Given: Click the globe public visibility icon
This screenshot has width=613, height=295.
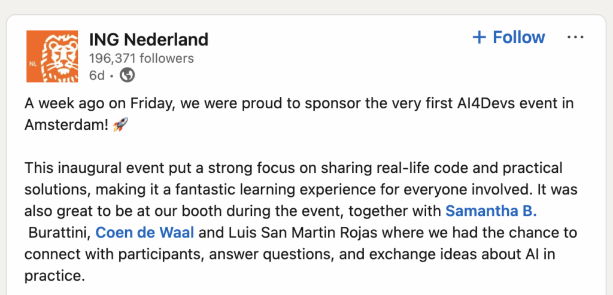Looking at the screenshot, I should coord(127,75).
